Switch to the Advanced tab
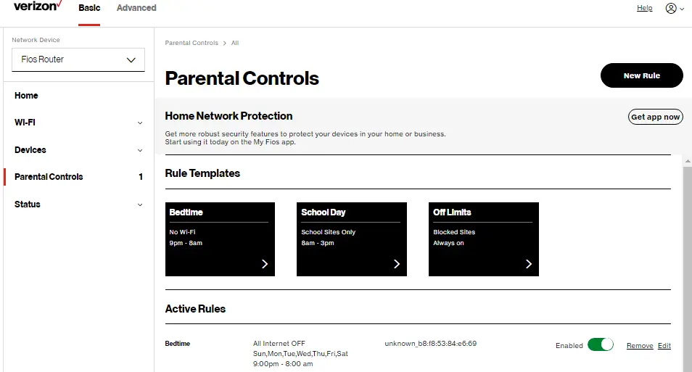 click(x=136, y=8)
